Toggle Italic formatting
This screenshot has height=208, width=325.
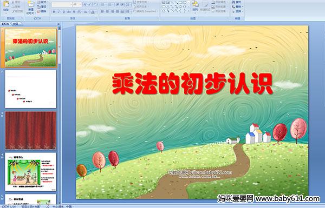(59, 12)
